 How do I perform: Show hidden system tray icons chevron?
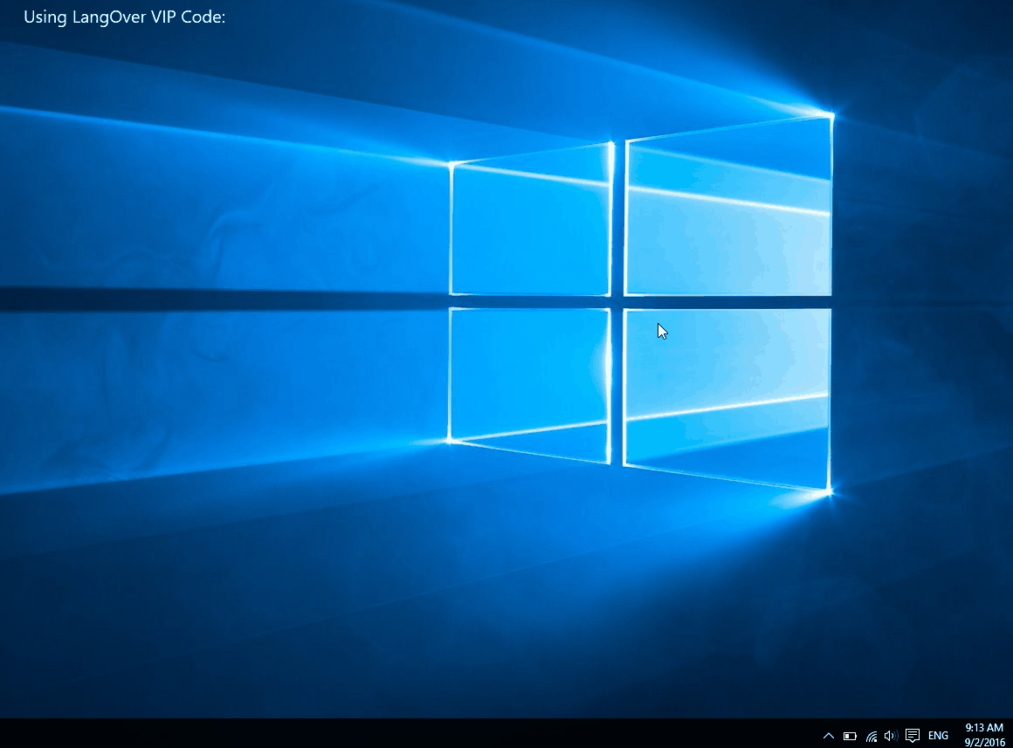click(828, 736)
